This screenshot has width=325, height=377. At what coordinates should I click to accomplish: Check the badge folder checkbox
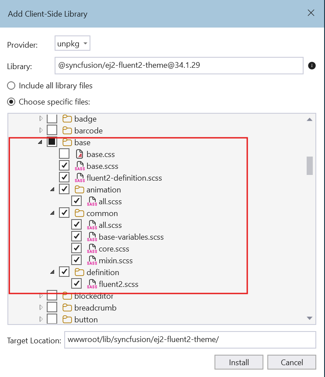(x=52, y=119)
